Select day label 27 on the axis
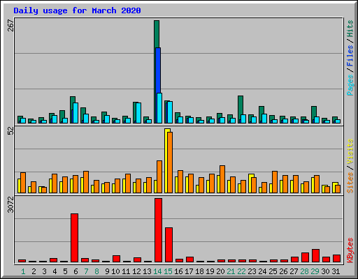The height and width of the screenshot is (279, 358). [294, 271]
